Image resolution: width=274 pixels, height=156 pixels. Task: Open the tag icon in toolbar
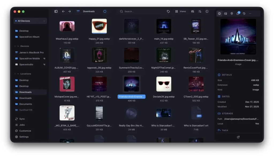point(168,11)
